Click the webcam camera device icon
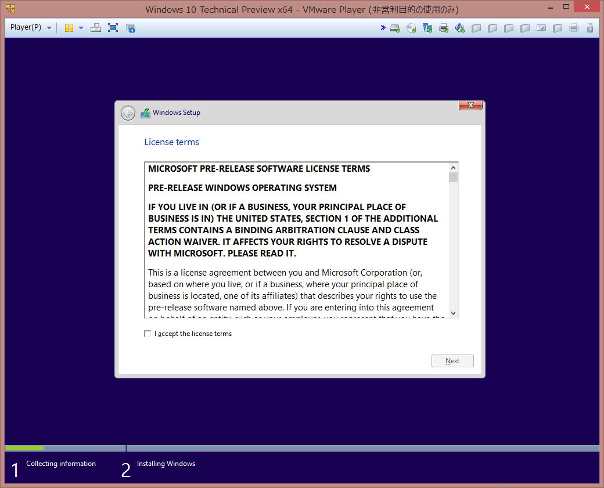The image size is (604, 488). (x=541, y=28)
